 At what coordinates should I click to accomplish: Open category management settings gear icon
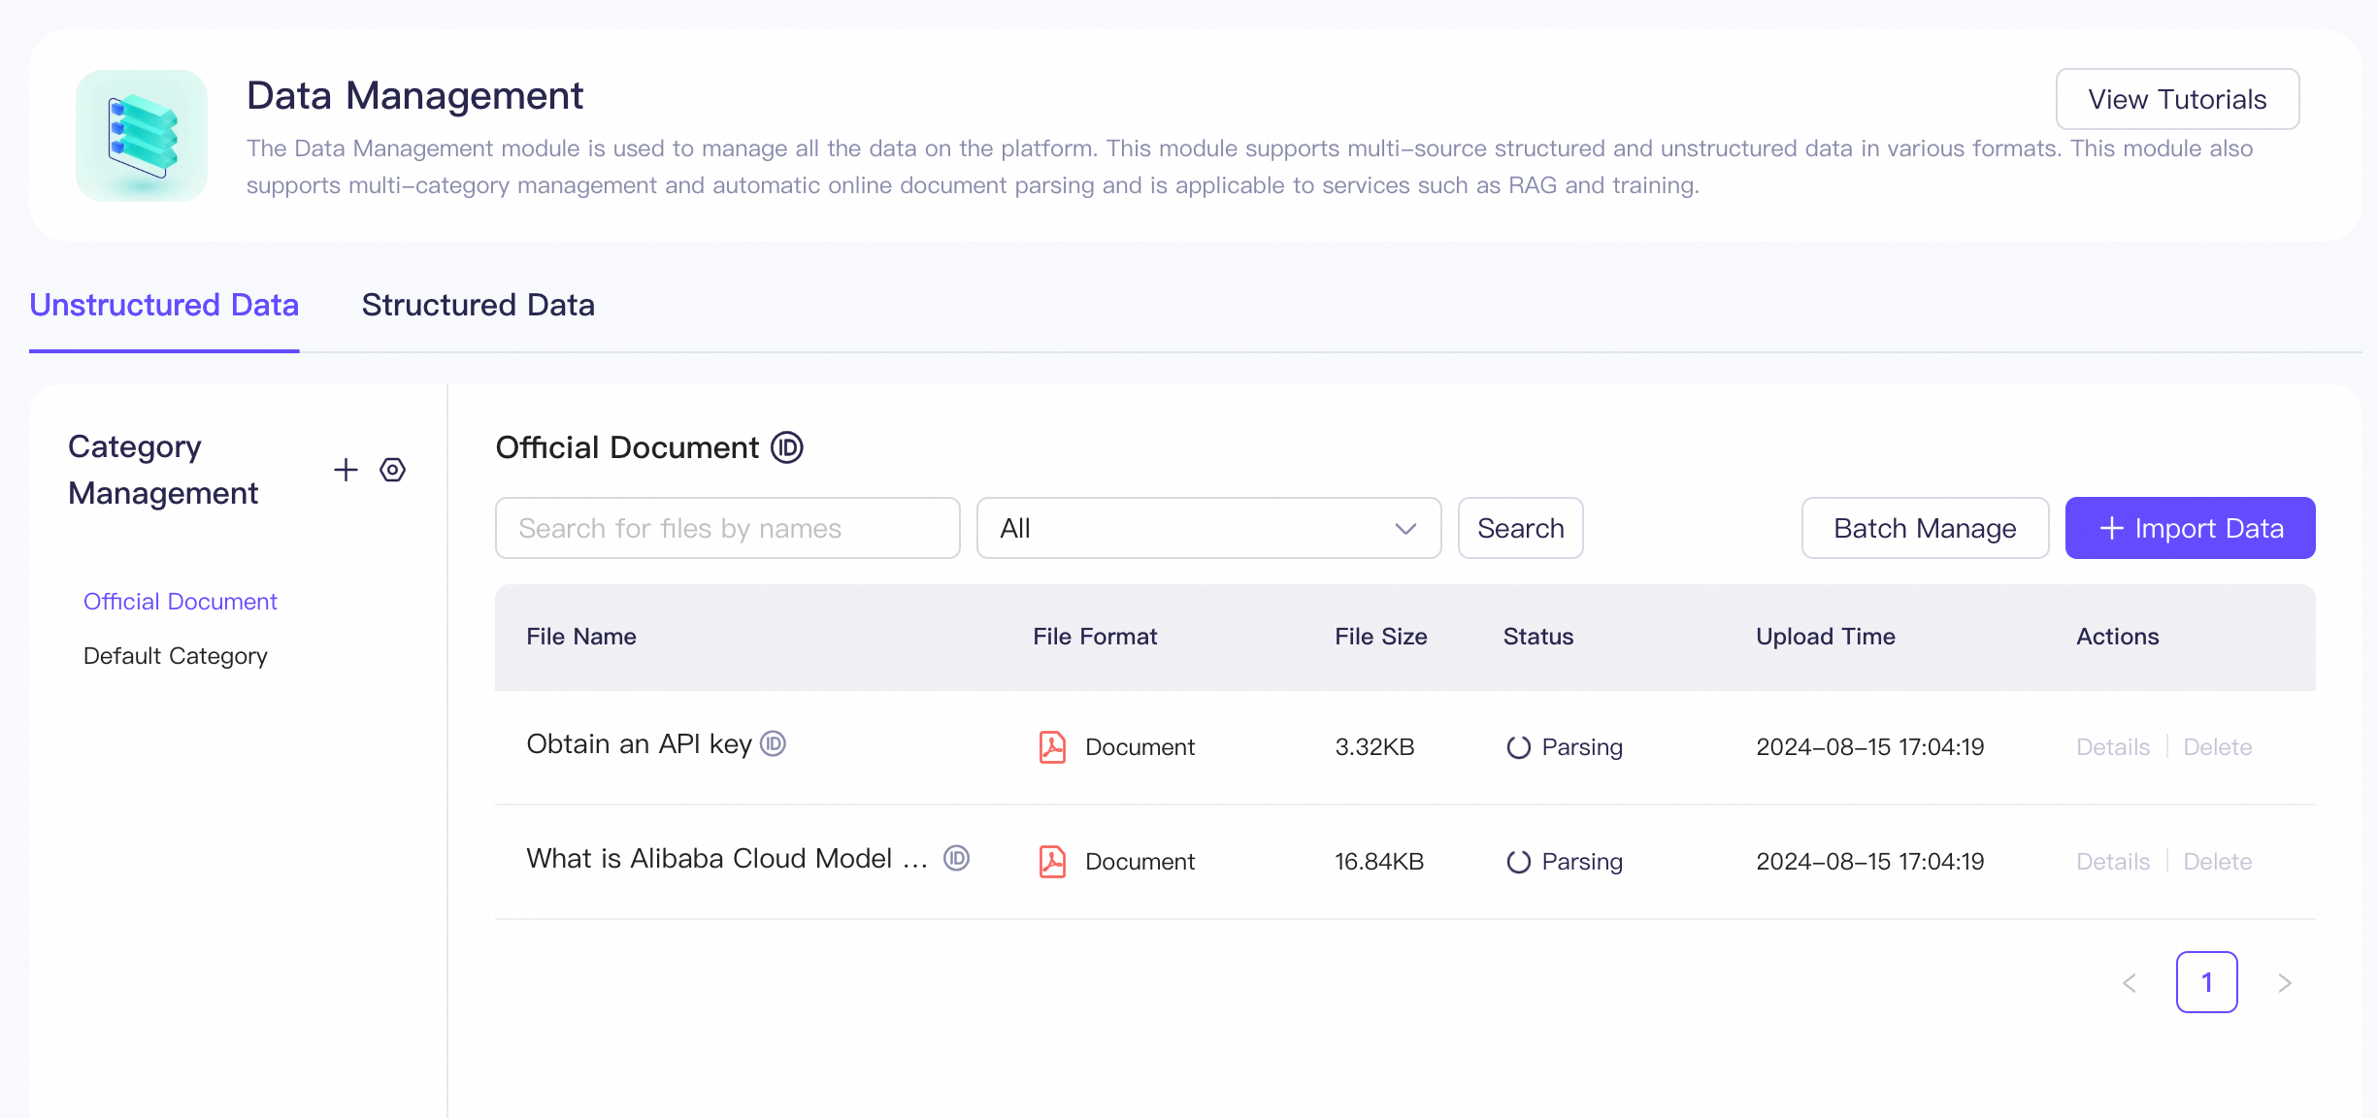click(392, 470)
